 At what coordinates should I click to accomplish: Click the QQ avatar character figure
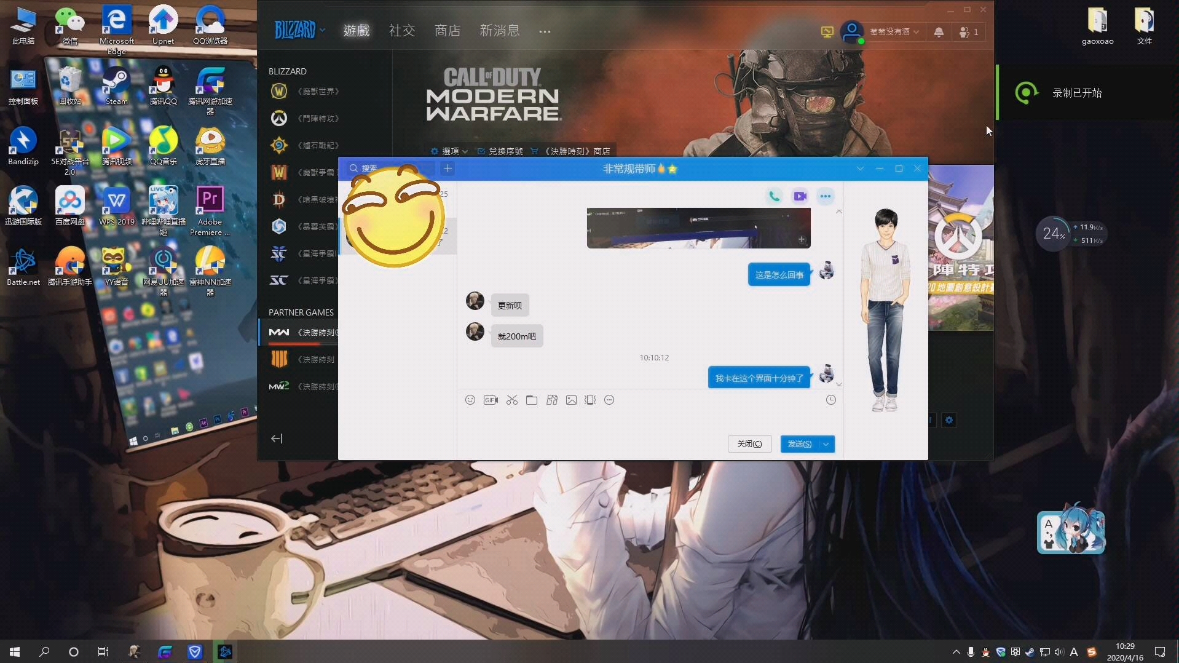(x=885, y=310)
